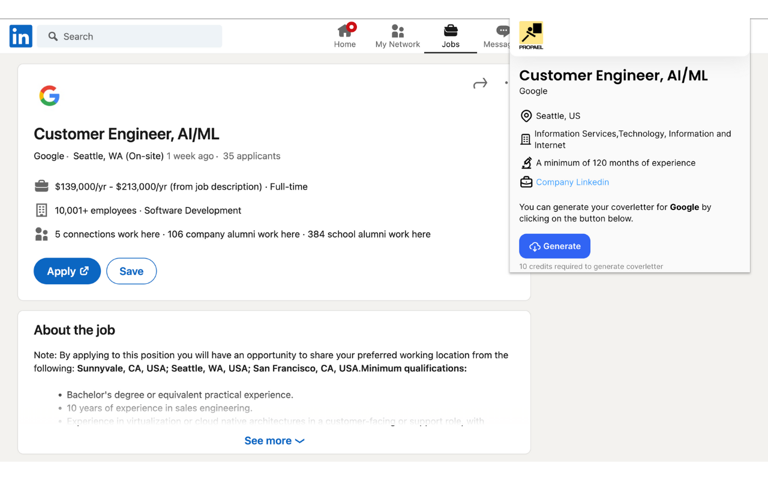The image size is (768, 480).
Task: Click the Google company name link
Action: point(49,156)
